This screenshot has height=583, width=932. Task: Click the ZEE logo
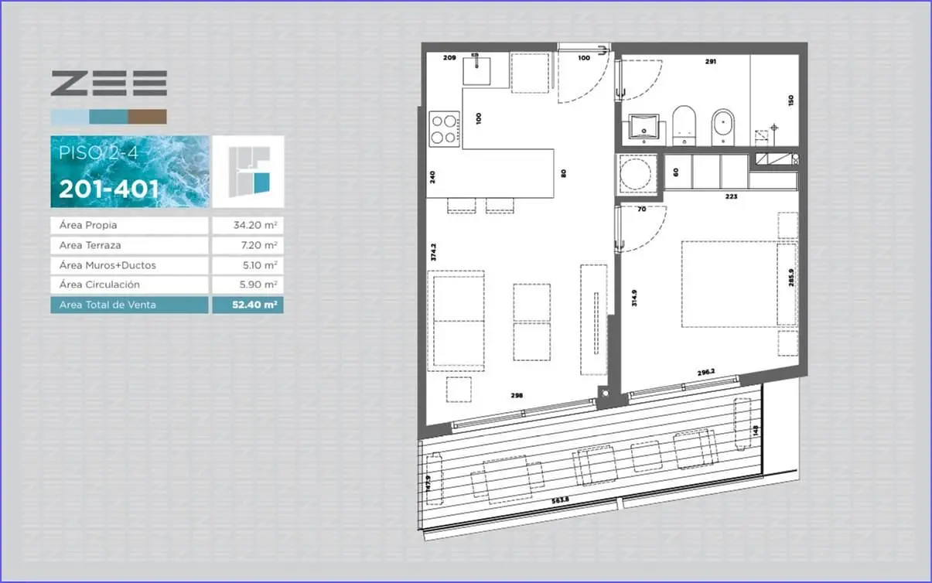point(109,84)
